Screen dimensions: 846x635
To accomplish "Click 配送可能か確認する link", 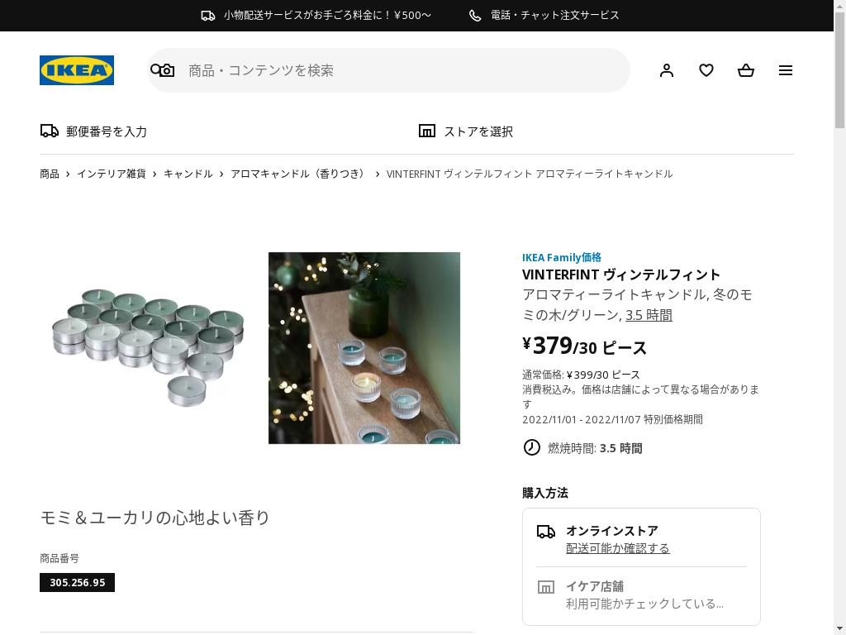I will tap(618, 549).
